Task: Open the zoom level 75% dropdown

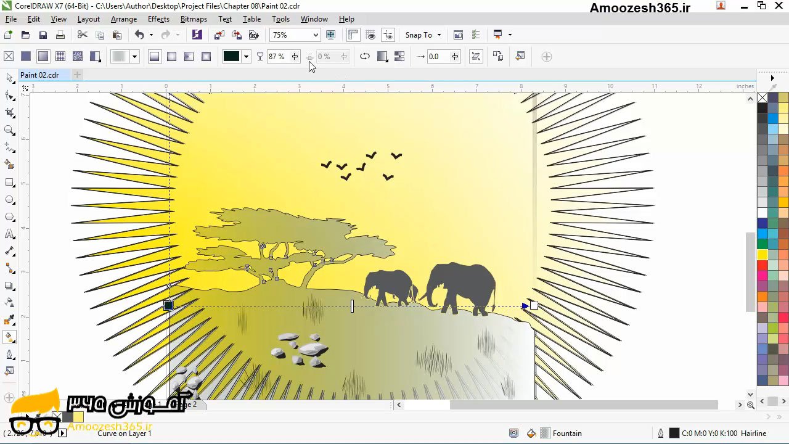Action: [316, 35]
